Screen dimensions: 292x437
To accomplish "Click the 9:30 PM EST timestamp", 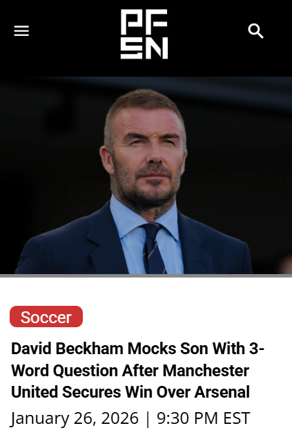I will pyautogui.click(x=204, y=418).
